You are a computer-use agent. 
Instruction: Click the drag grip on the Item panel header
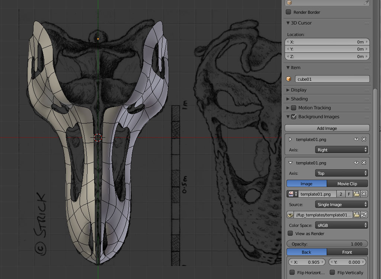point(367,68)
